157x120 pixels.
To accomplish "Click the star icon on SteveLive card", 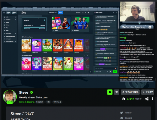I will [x=44, y=20].
